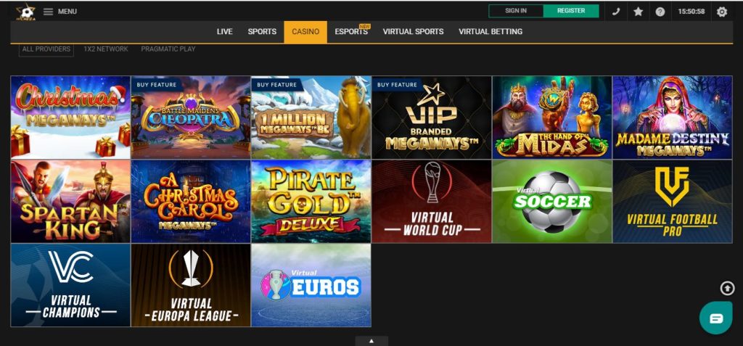Screen dimensions: 743x346
Task: Go to VIRTUAL SPORTS tab
Action: [413, 32]
